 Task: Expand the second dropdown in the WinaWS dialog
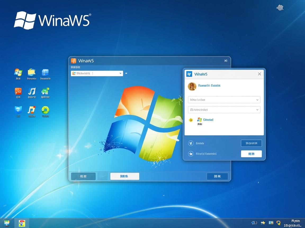pos(224,110)
